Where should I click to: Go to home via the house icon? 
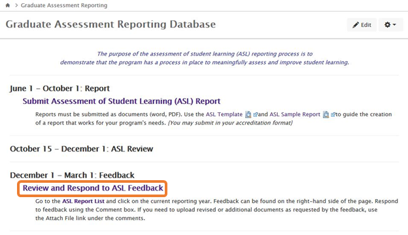(8, 5)
